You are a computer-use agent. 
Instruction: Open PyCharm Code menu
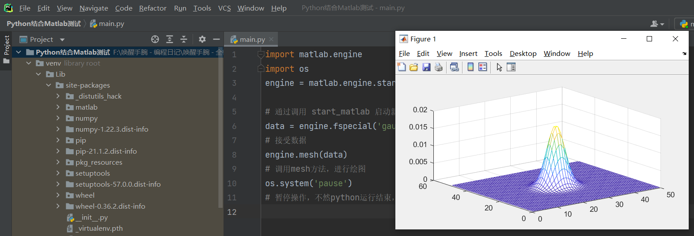124,8
